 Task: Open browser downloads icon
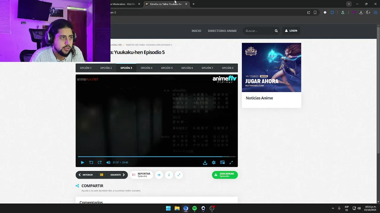(x=361, y=12)
